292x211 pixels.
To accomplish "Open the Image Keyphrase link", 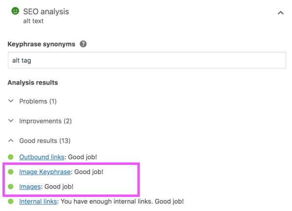I will 45,172.
